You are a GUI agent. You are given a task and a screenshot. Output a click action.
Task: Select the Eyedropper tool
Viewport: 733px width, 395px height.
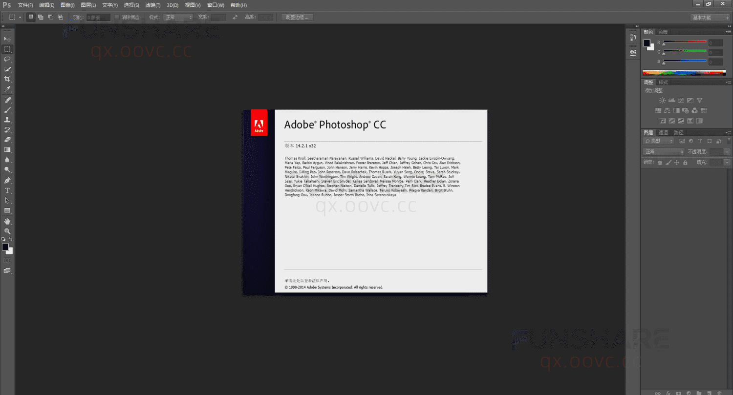point(7,89)
